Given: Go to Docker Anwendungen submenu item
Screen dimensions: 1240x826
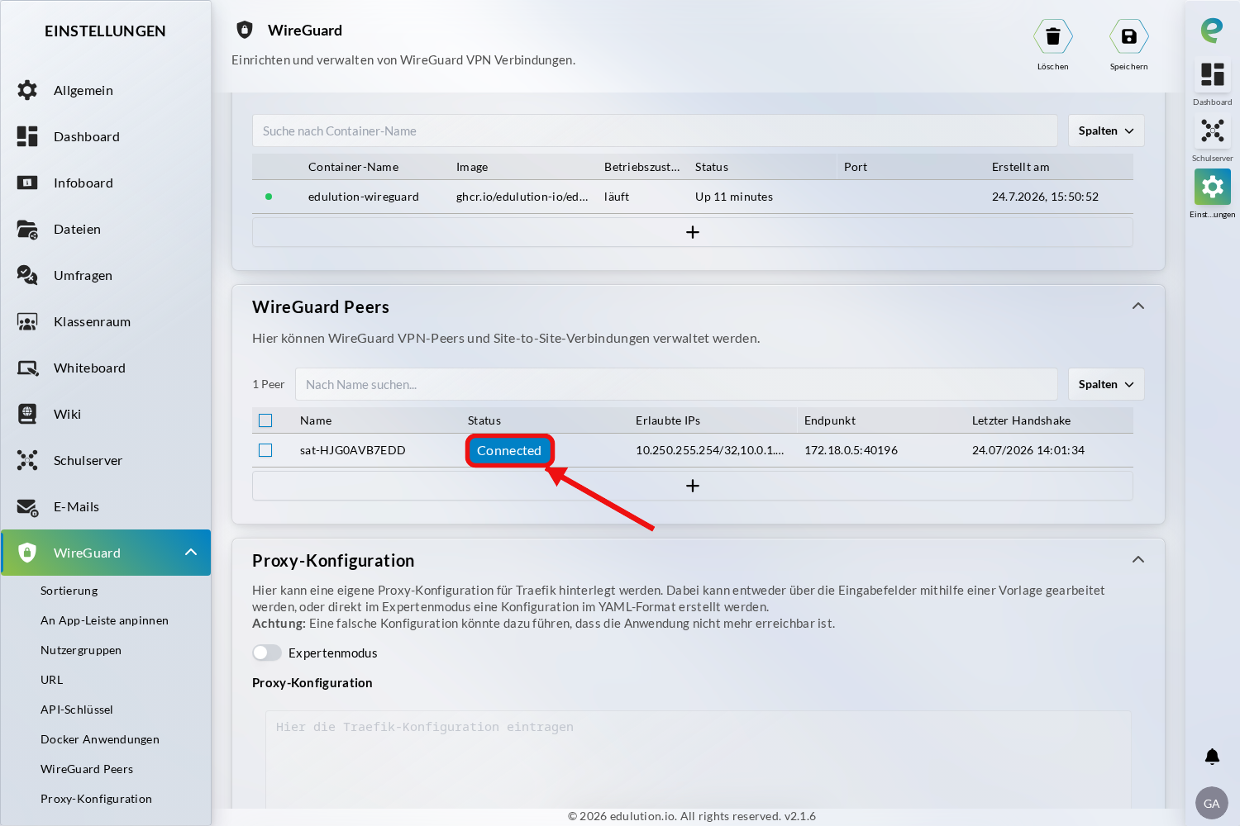Looking at the screenshot, I should tap(100, 739).
